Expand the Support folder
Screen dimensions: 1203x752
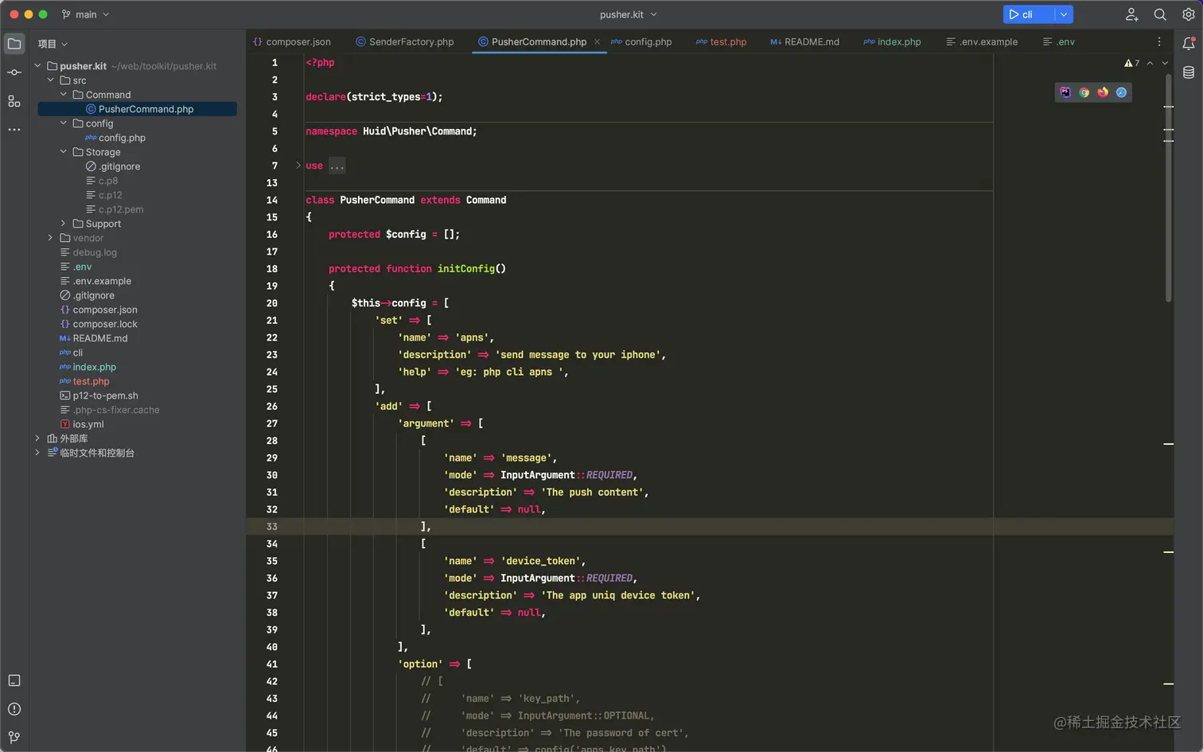[64, 224]
